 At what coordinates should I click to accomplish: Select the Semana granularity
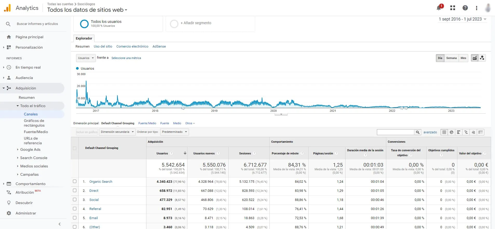451,58
